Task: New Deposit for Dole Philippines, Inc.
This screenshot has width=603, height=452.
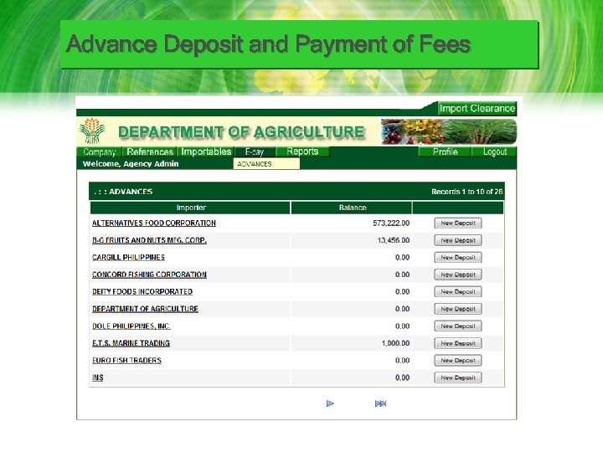Action: (x=458, y=326)
